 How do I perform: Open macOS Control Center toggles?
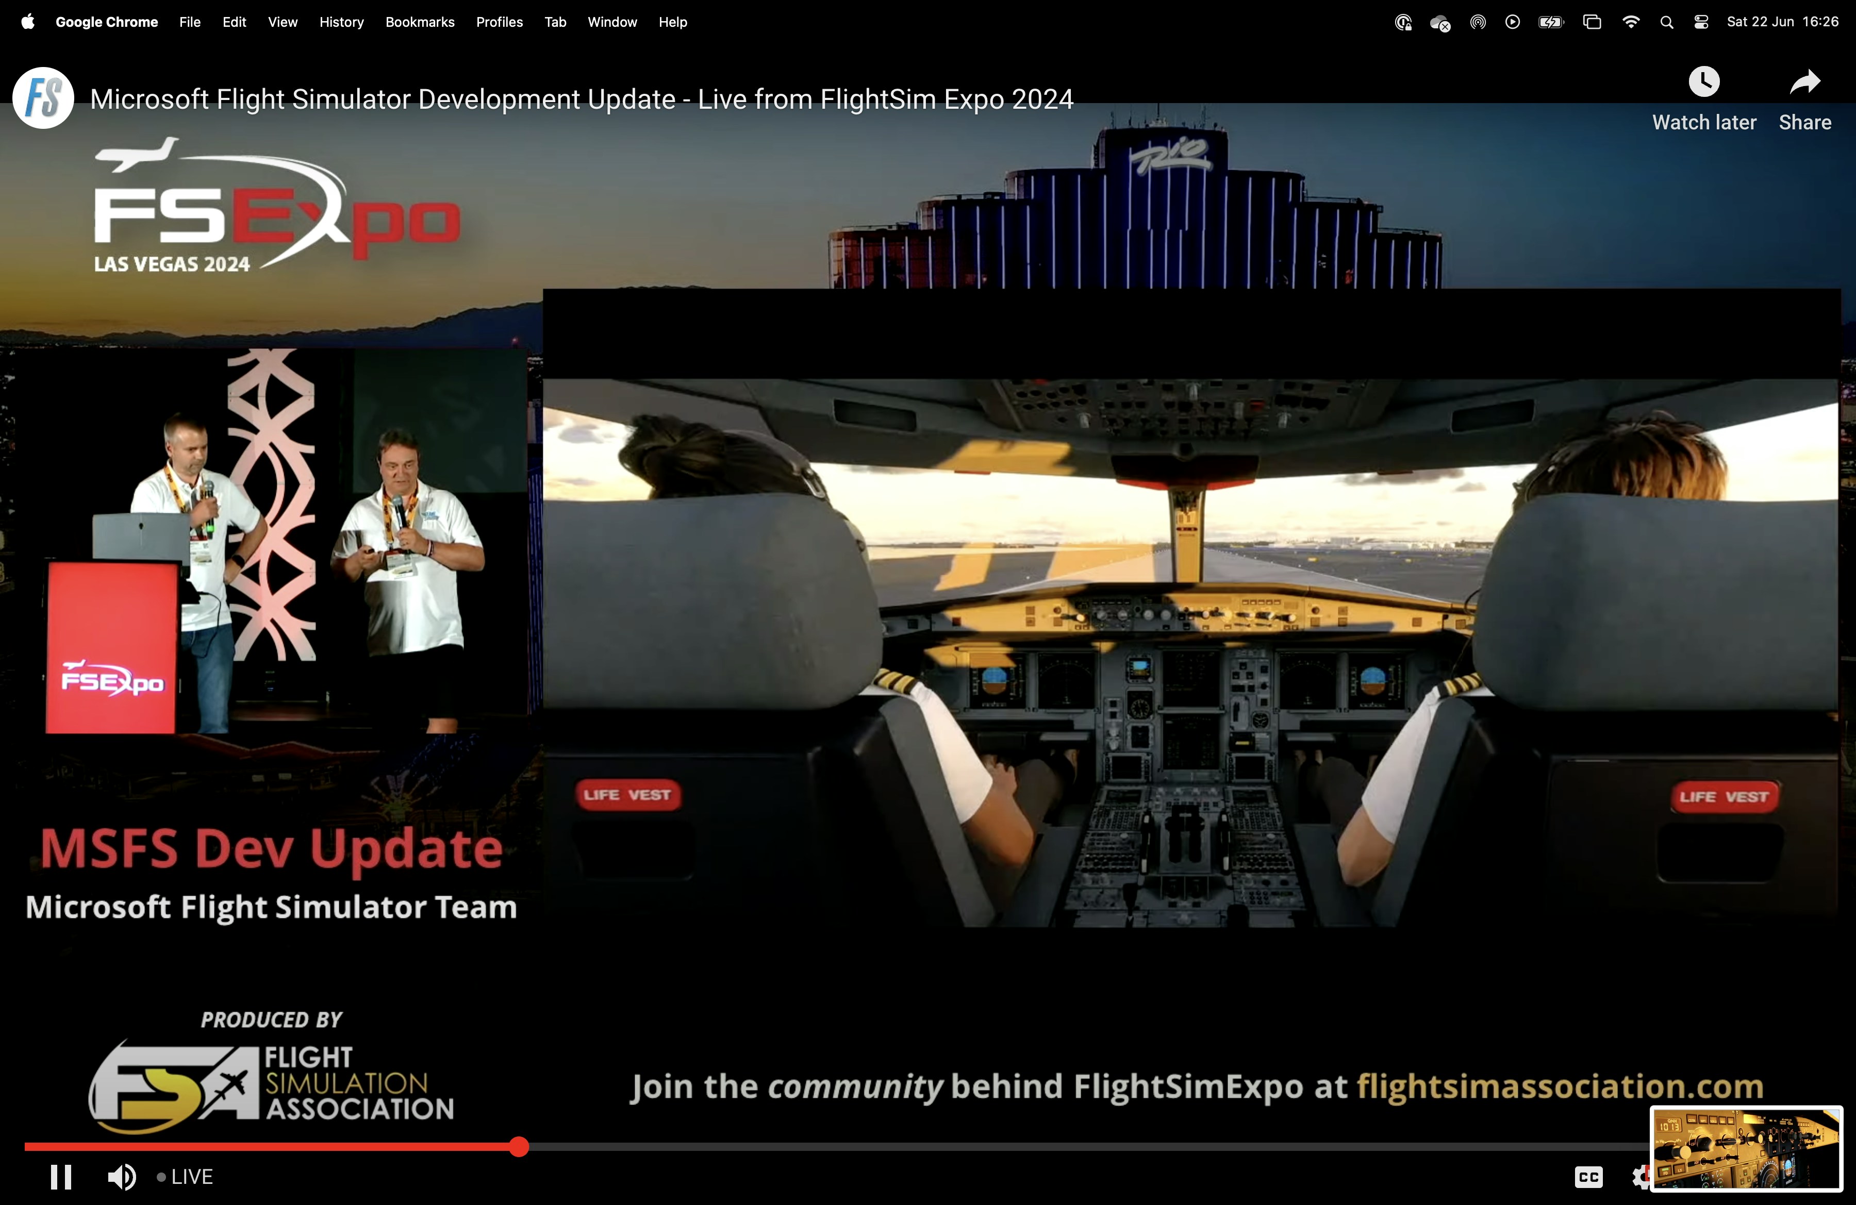click(x=1701, y=22)
